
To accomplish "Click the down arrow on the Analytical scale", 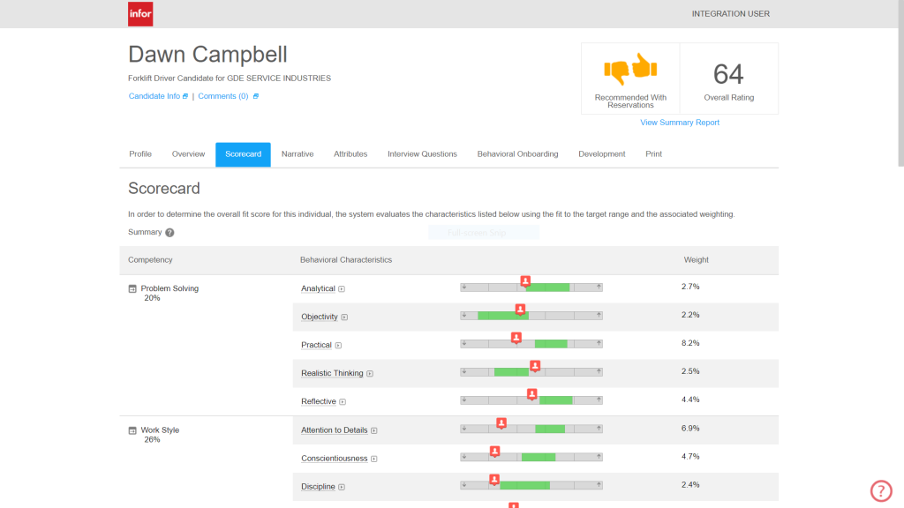I will (x=465, y=287).
